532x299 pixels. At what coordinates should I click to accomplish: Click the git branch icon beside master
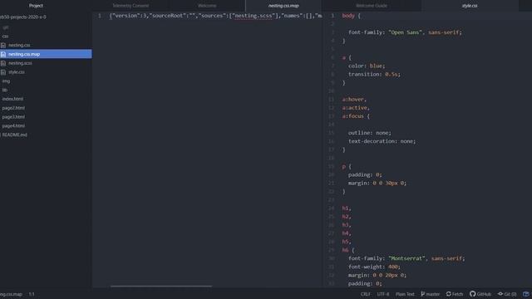click(x=423, y=294)
